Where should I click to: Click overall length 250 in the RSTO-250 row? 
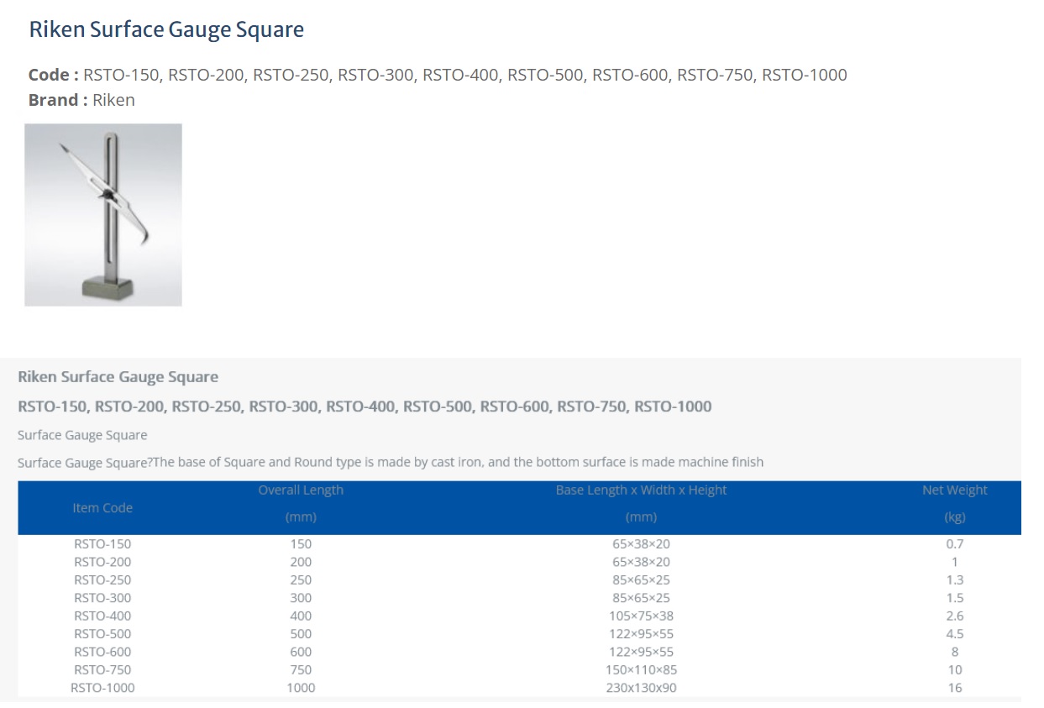pyautogui.click(x=301, y=580)
